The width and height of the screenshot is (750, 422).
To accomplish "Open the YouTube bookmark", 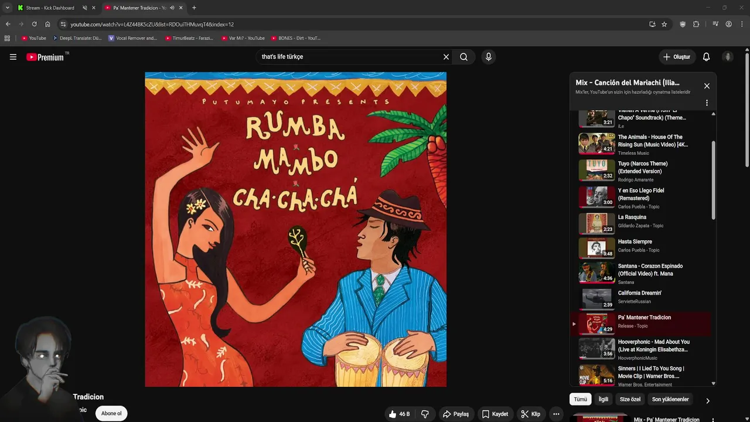I will click(33, 38).
